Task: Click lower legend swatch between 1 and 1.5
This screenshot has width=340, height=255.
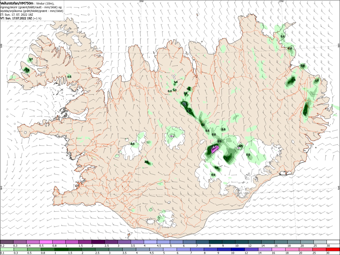Action: 61,249
